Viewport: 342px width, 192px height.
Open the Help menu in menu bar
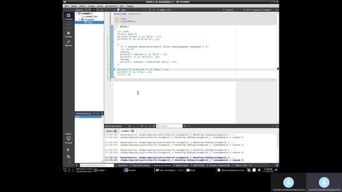coord(129,6)
